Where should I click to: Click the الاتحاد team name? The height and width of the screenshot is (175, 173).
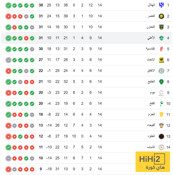point(151,60)
